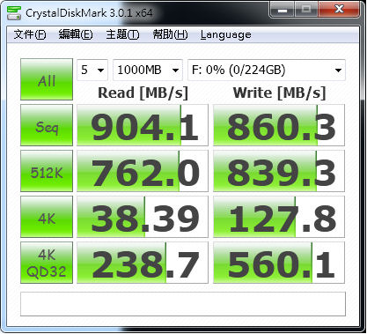Start the 4K QD32 benchmark test
Viewport: 367px width, 334px height.
pyautogui.click(x=47, y=263)
